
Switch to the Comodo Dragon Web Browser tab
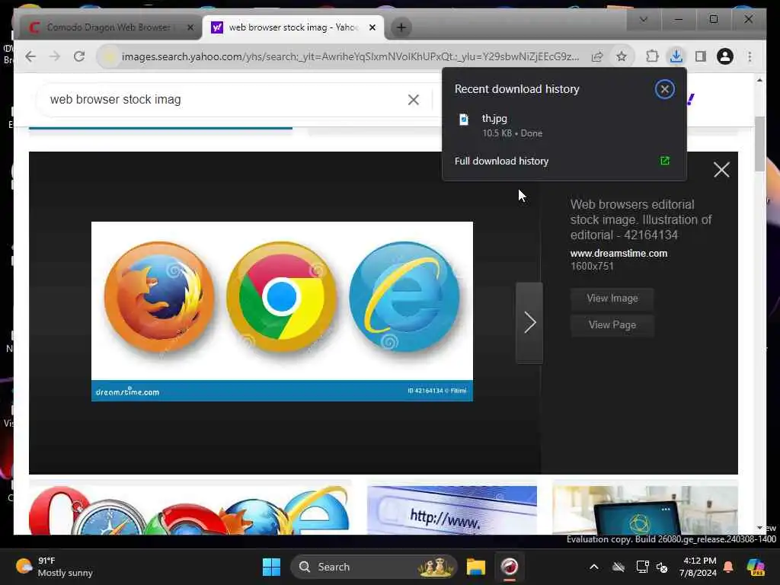pos(107,27)
